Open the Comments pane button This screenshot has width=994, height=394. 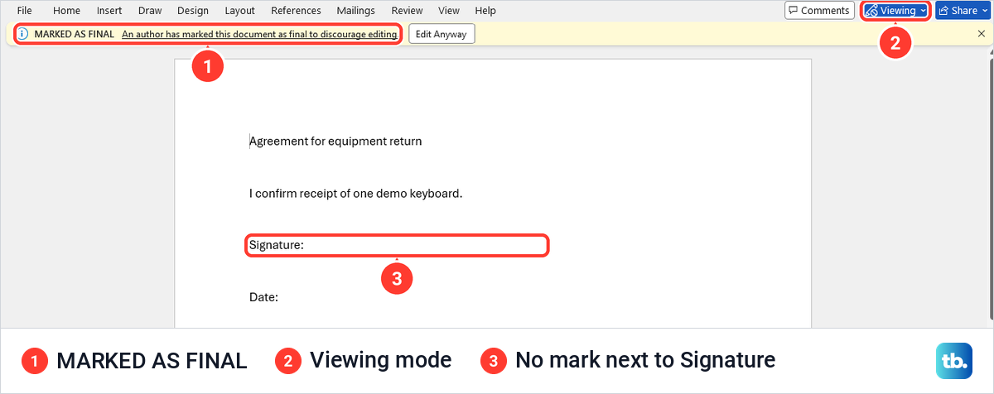pos(819,11)
